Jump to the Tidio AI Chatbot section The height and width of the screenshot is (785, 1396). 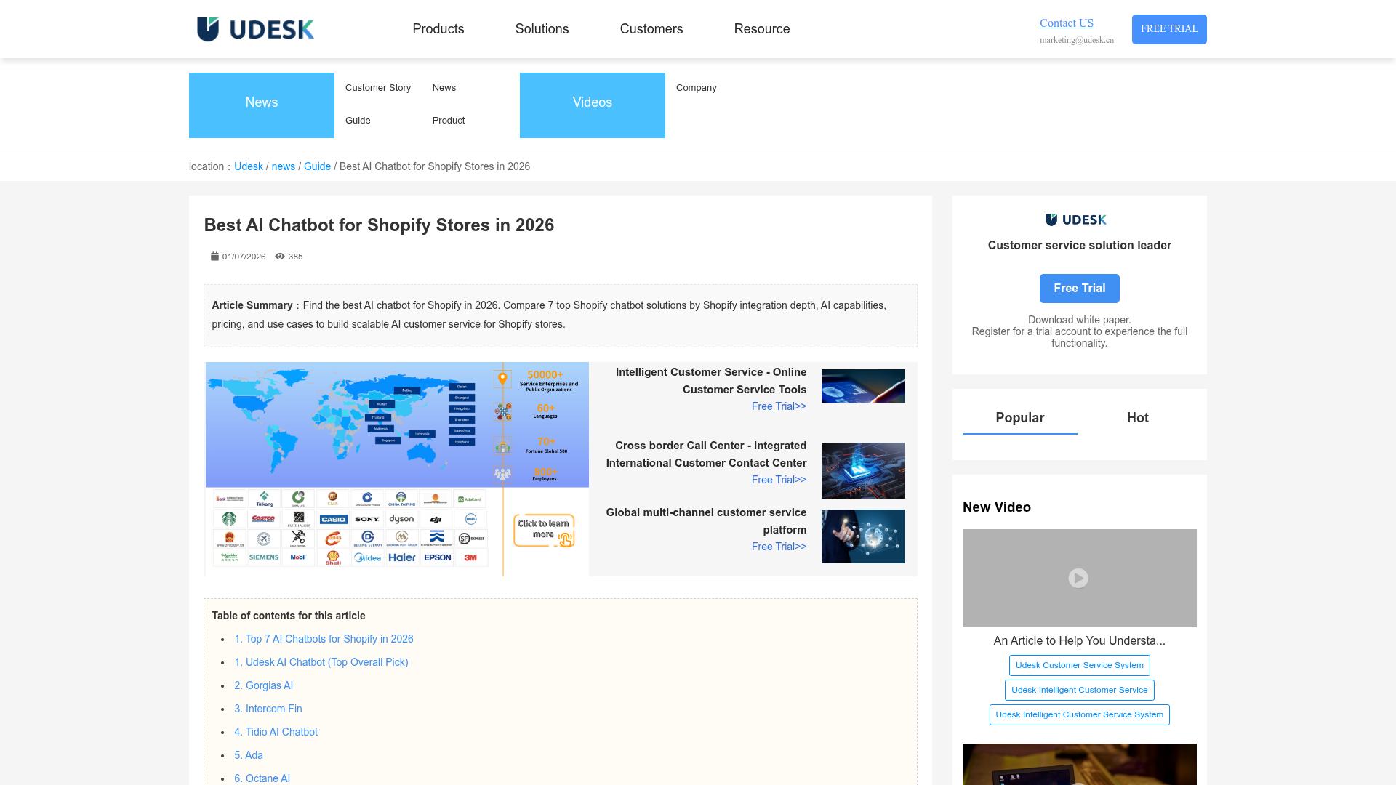tap(276, 732)
